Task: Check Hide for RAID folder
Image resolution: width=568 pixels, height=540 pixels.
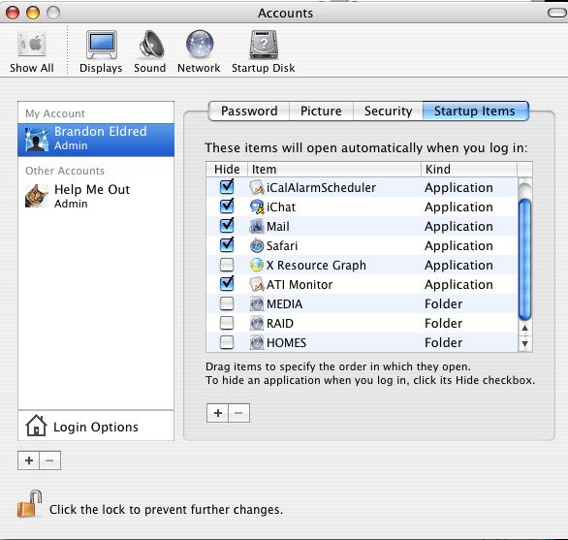Action: click(x=227, y=323)
